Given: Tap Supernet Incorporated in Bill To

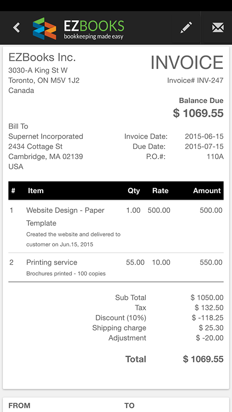Looking at the screenshot, I should [x=46, y=136].
